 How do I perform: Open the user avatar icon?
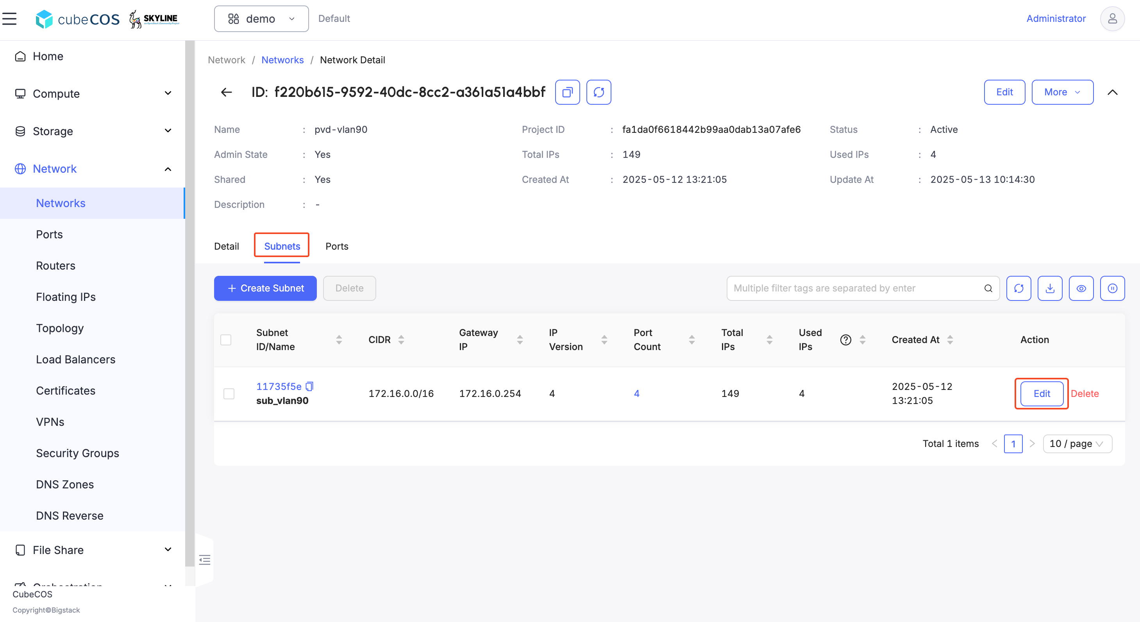tap(1112, 19)
